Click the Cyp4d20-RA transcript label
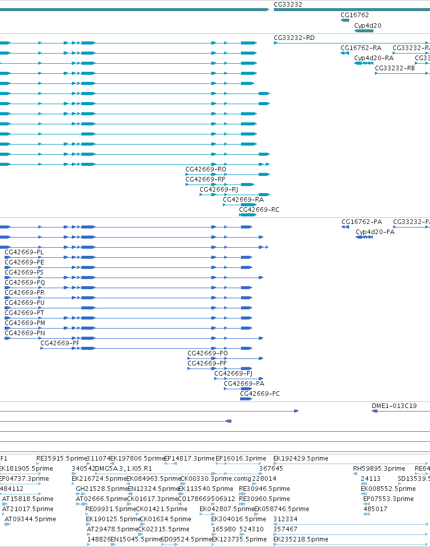The height and width of the screenshot is (547, 430). point(374,58)
